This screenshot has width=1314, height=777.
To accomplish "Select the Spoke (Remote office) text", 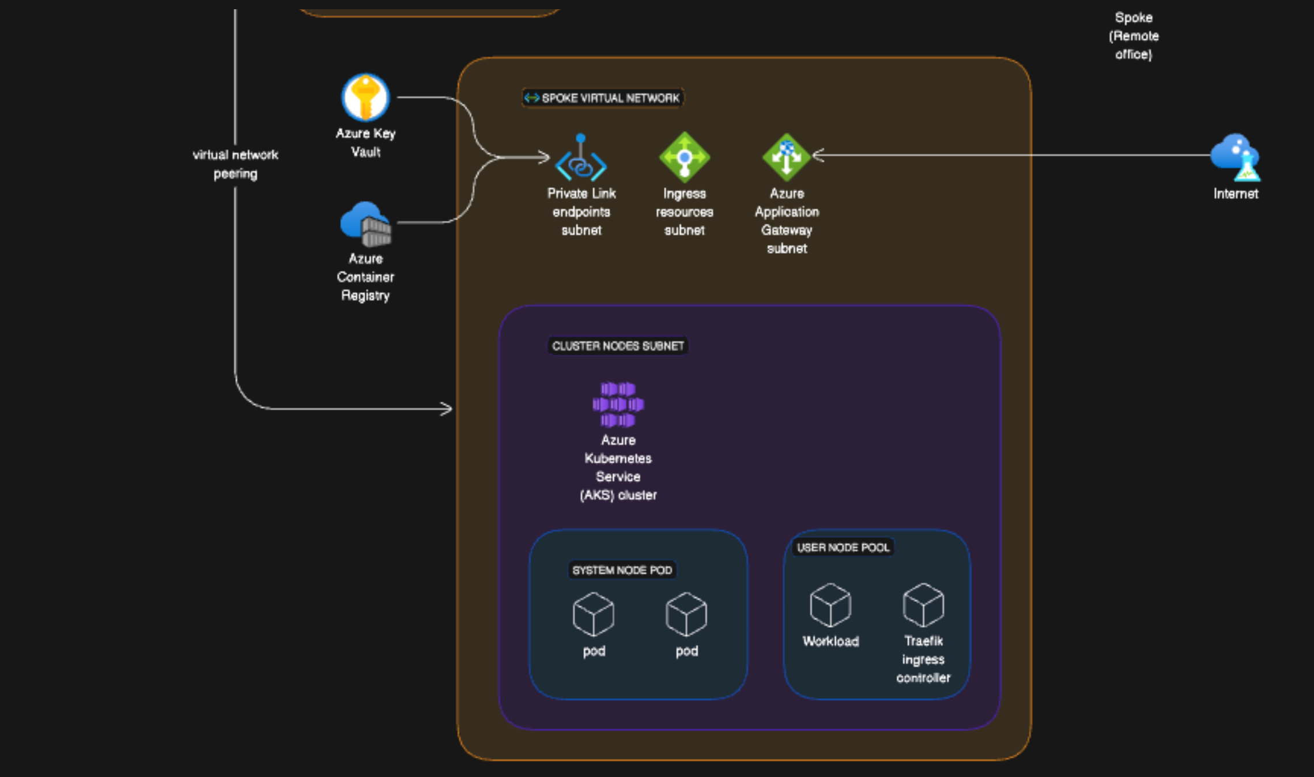I will 1133,36.
